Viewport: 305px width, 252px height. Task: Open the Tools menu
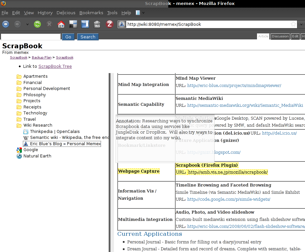pos(112,13)
